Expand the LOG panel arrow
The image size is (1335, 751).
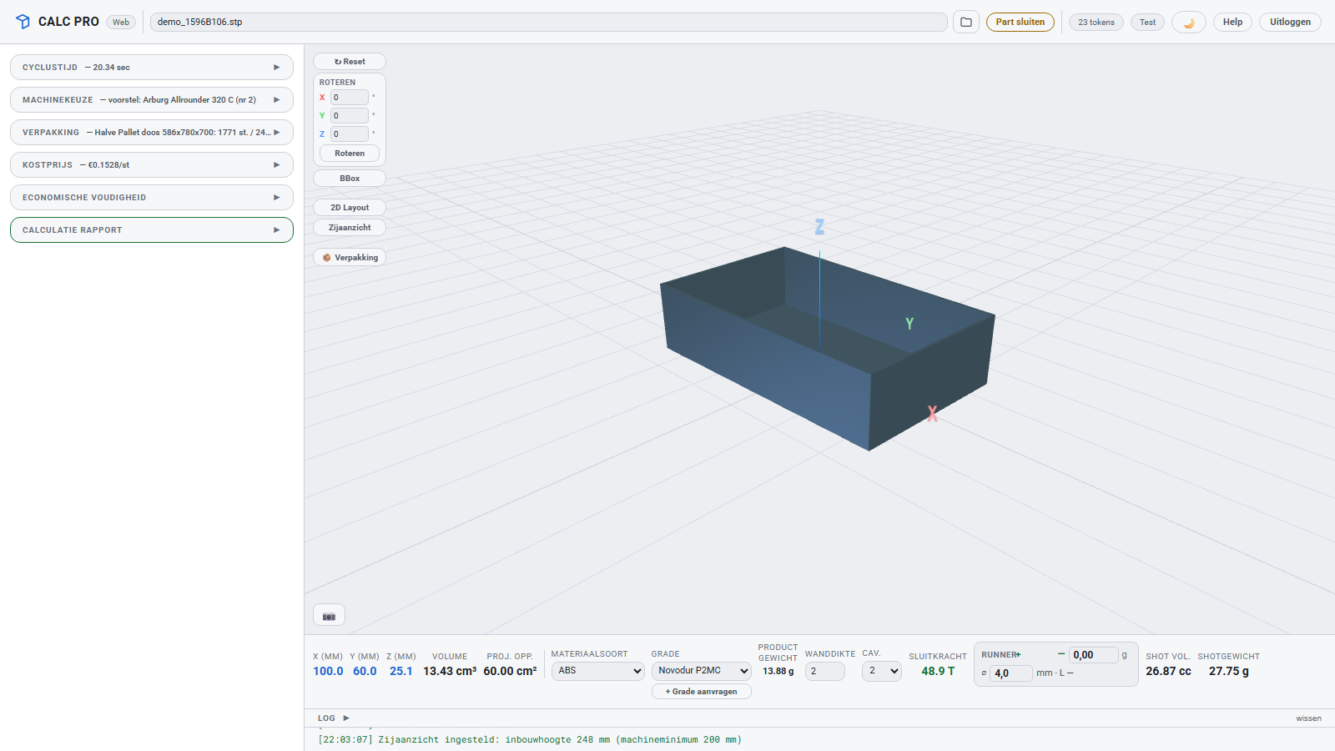coord(346,718)
